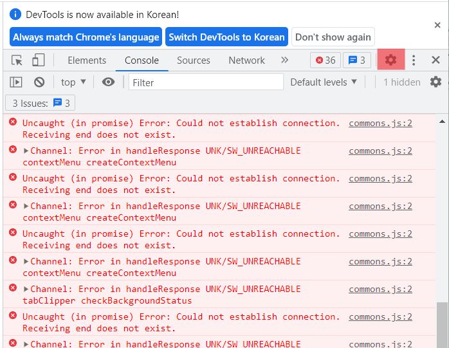Toggle the device toolbar icon
The height and width of the screenshot is (348, 449).
pos(39,60)
